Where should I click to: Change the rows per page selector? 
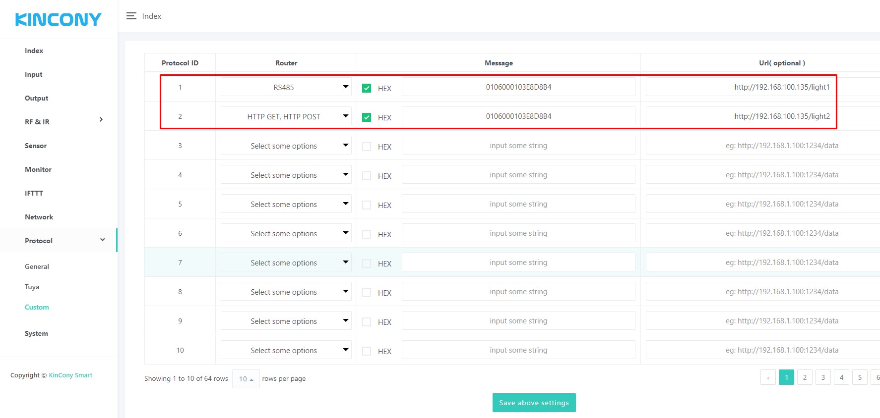[246, 379]
